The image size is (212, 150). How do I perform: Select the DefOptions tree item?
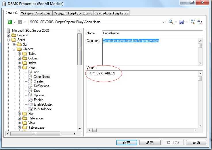coord(41,86)
